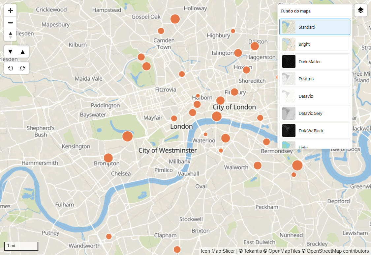Pick the DataViz Grey basemap thumbnail
371x255 pixels.
coord(289,113)
